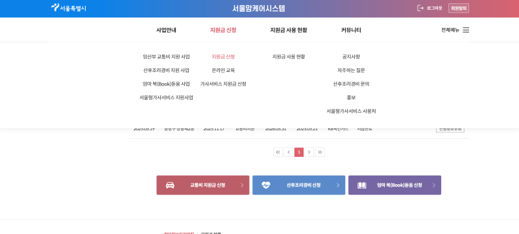The width and height of the screenshot is (519, 234).
Task: Select 임산부 교통비 지원 사업 submenu
Action: 166,57
